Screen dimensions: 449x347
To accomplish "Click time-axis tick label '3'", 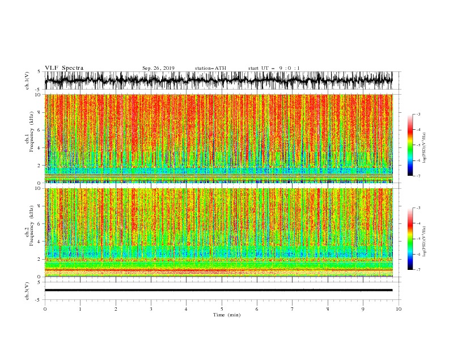I will pyautogui.click(x=151, y=309).
